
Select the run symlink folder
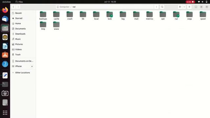click(x=176, y=16)
